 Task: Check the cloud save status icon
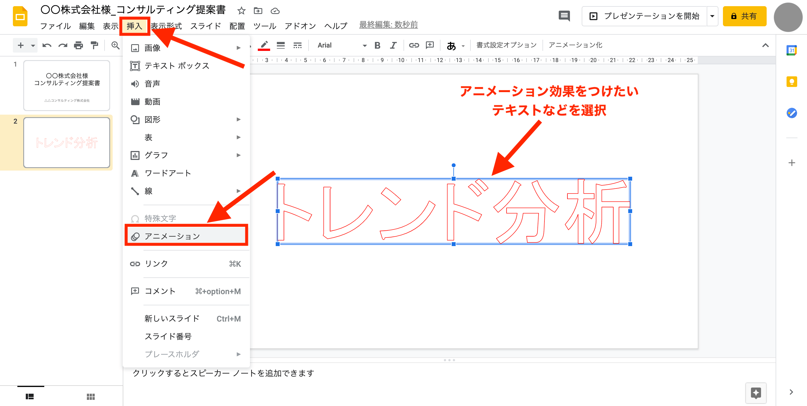(275, 11)
